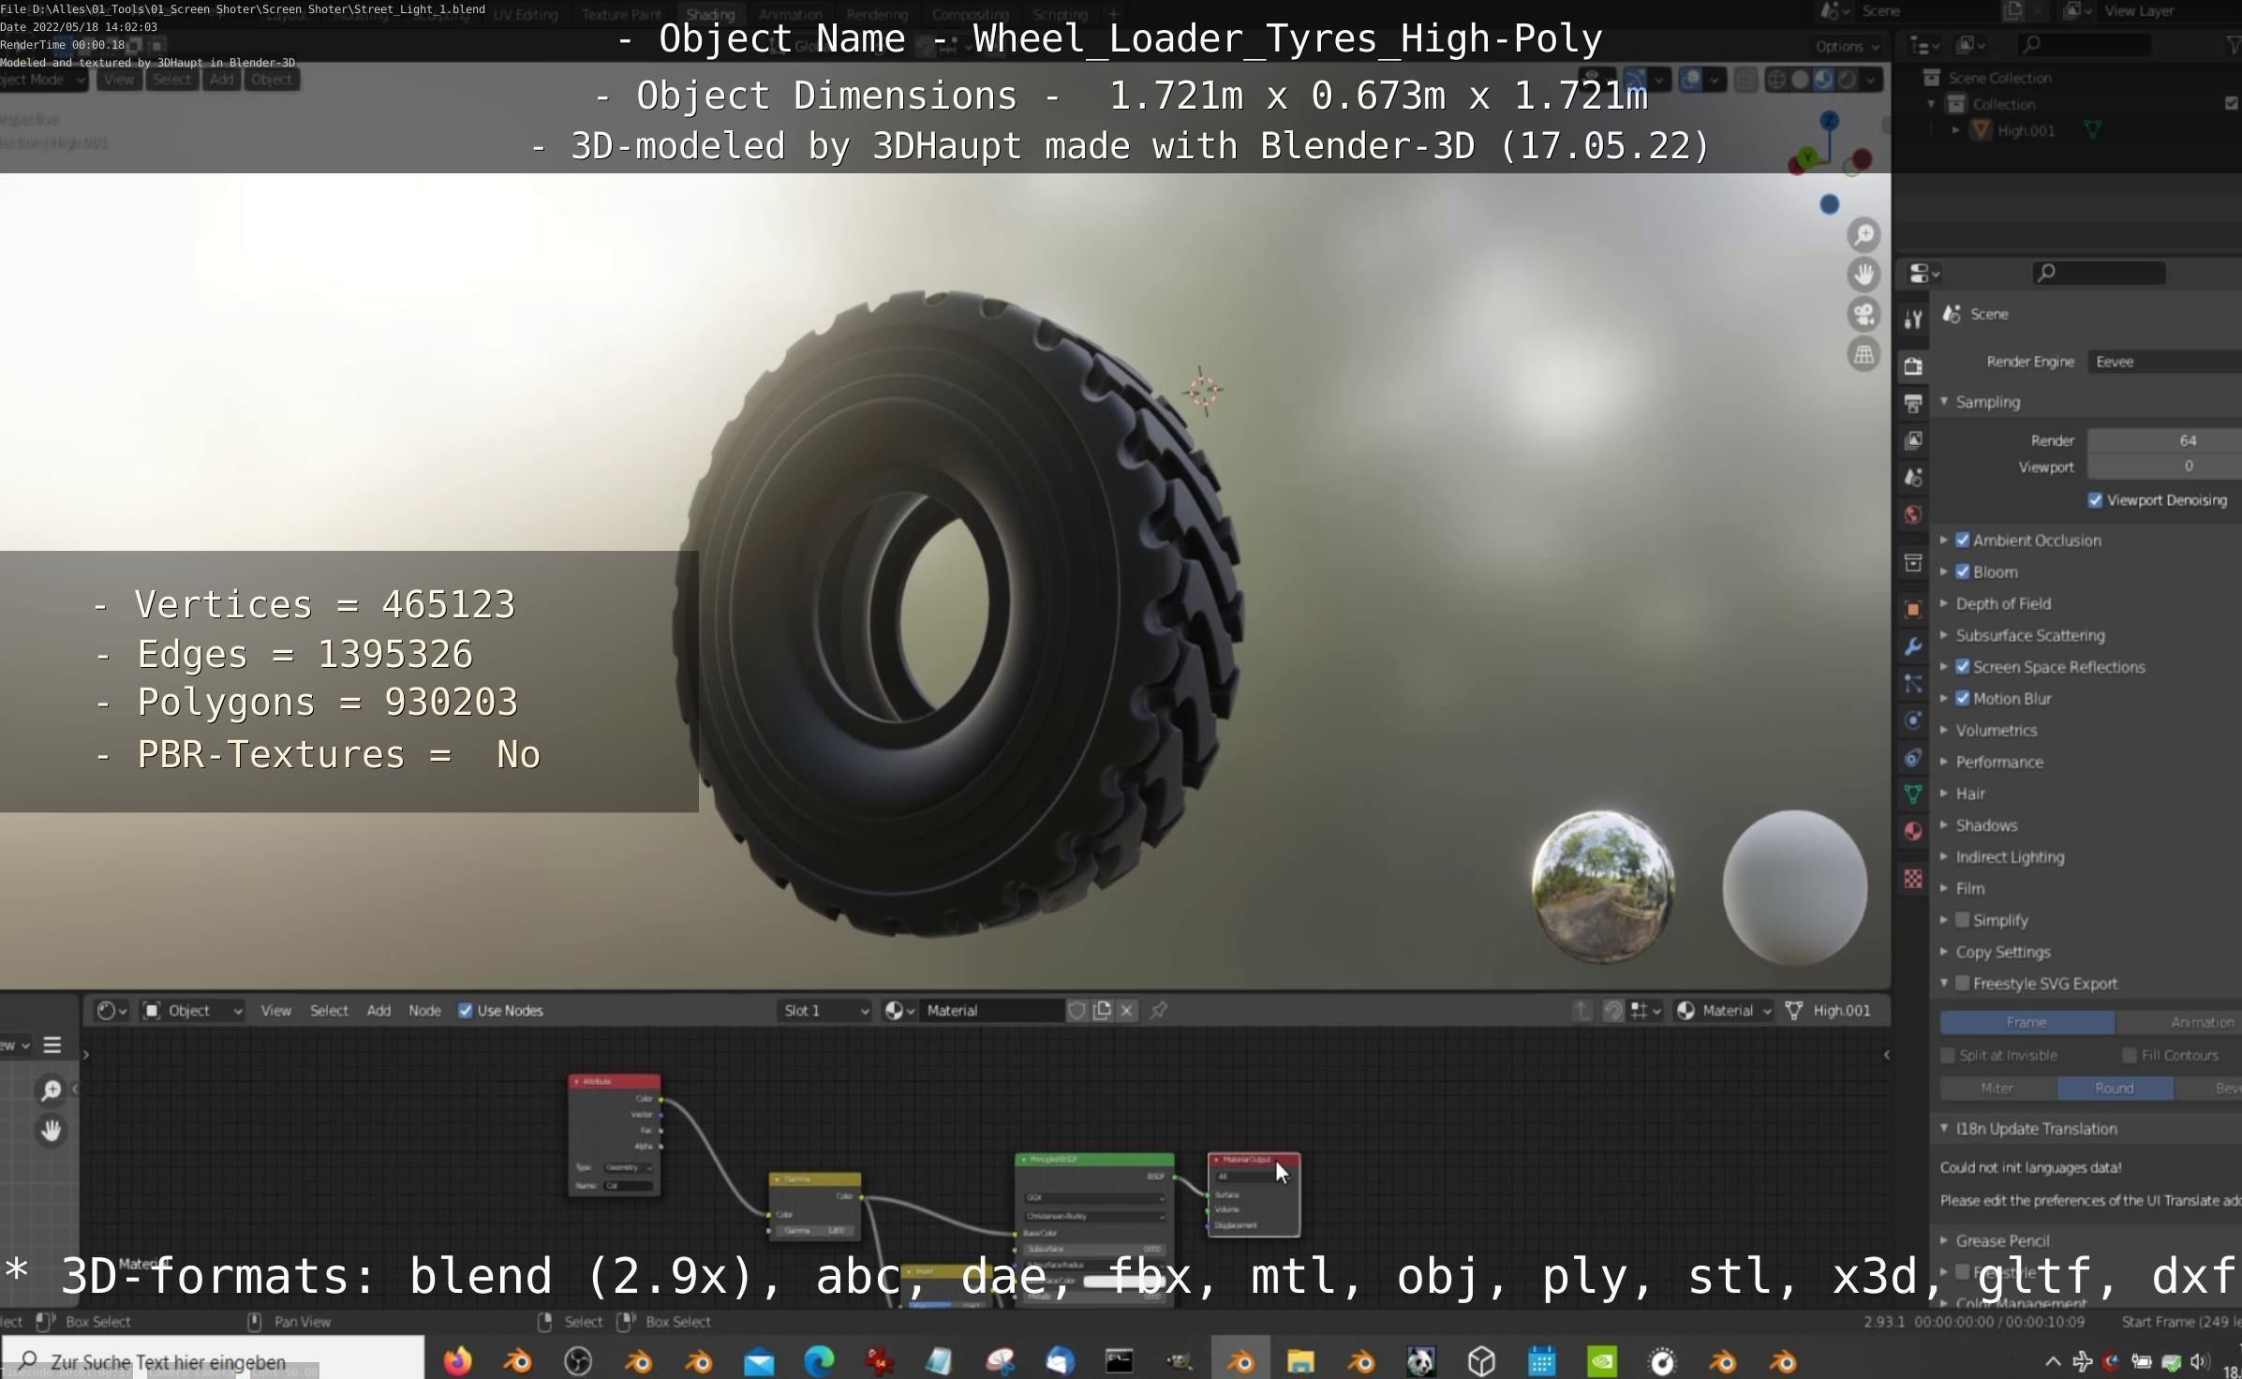This screenshot has width=2242, height=1379.
Task: Toggle camera view with the camera gizmo
Action: (1863, 314)
